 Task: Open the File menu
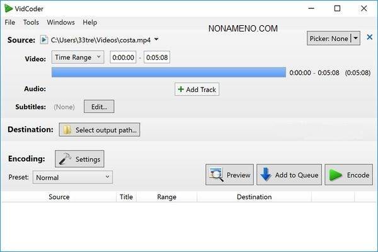[x=10, y=22]
